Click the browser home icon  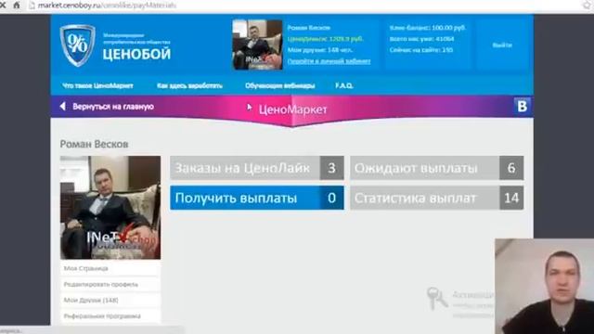coord(17,6)
